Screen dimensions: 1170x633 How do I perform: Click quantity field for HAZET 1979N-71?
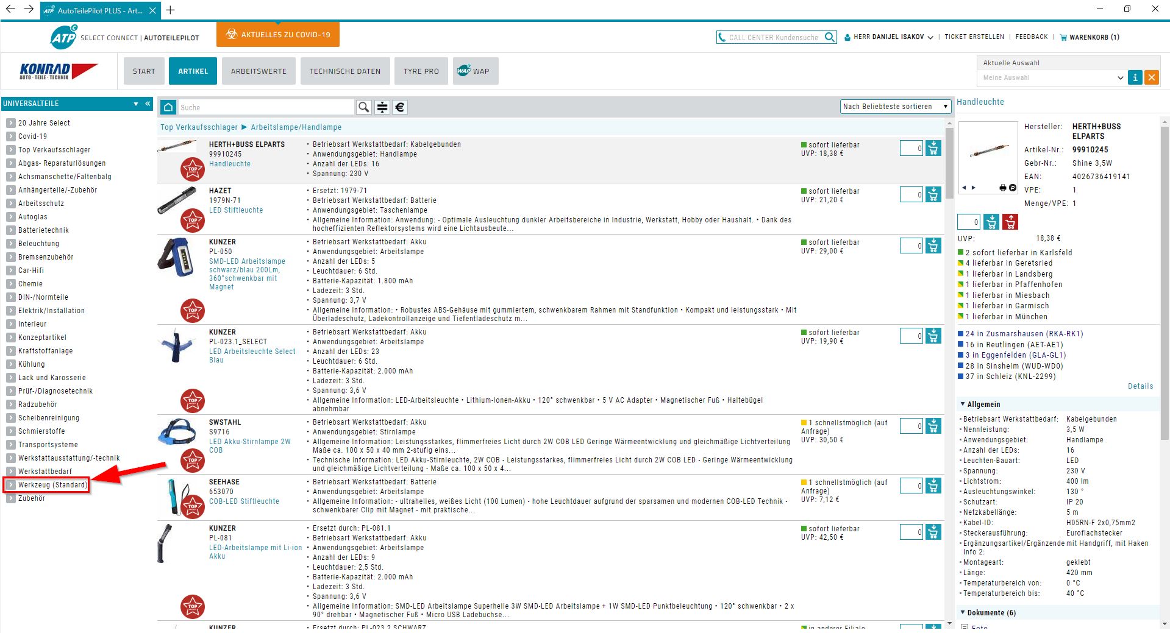pos(911,194)
